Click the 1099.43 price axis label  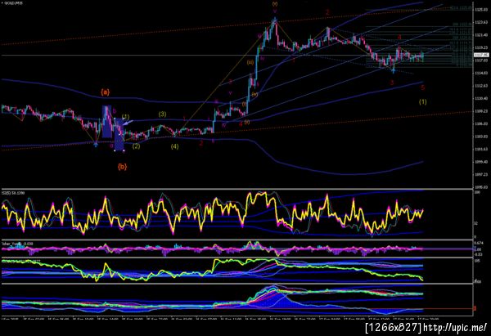481,162
